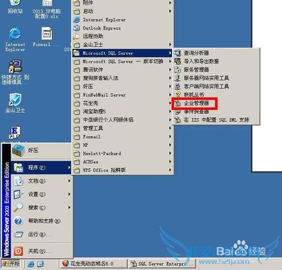This screenshot has height=270, width=282.
Task: Open 文档(D) in the Start menu
Action: pyautogui.click(x=41, y=181)
